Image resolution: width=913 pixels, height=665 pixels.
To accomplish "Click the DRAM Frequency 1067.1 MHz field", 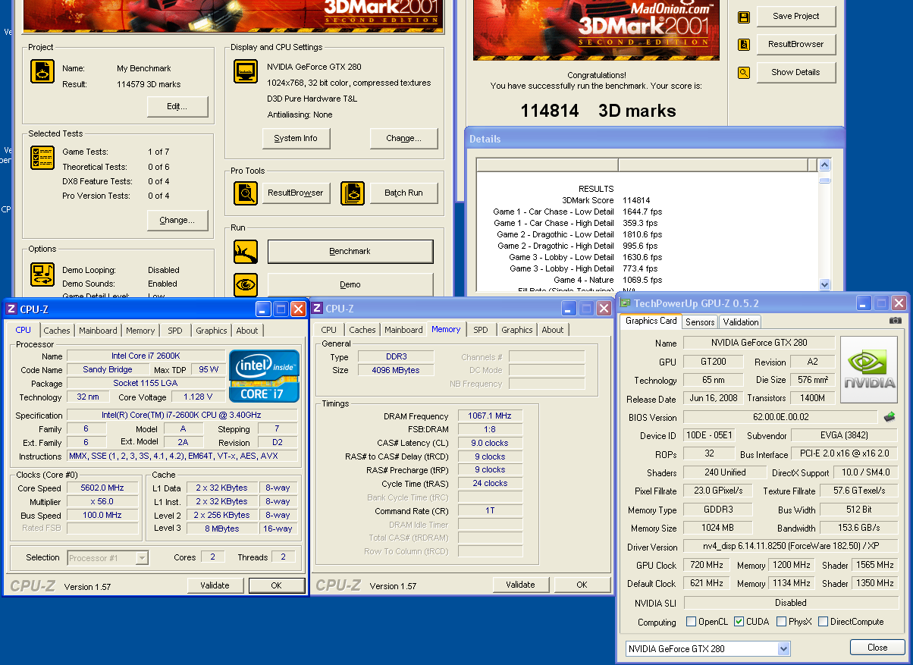I will click(491, 416).
